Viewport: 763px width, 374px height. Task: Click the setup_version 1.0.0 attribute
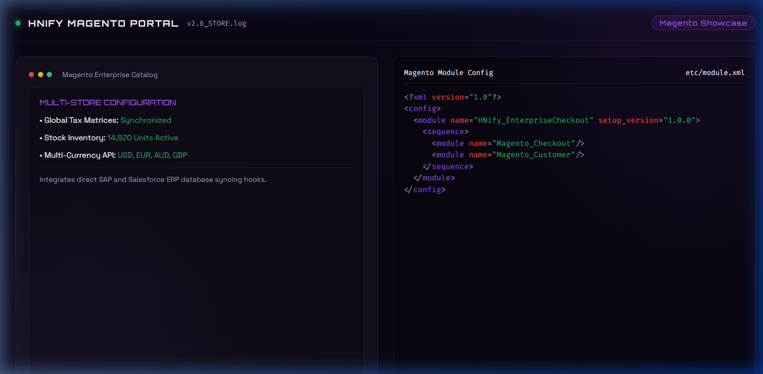pos(647,120)
